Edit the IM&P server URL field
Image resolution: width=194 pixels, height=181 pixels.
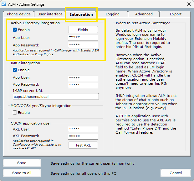(56, 97)
